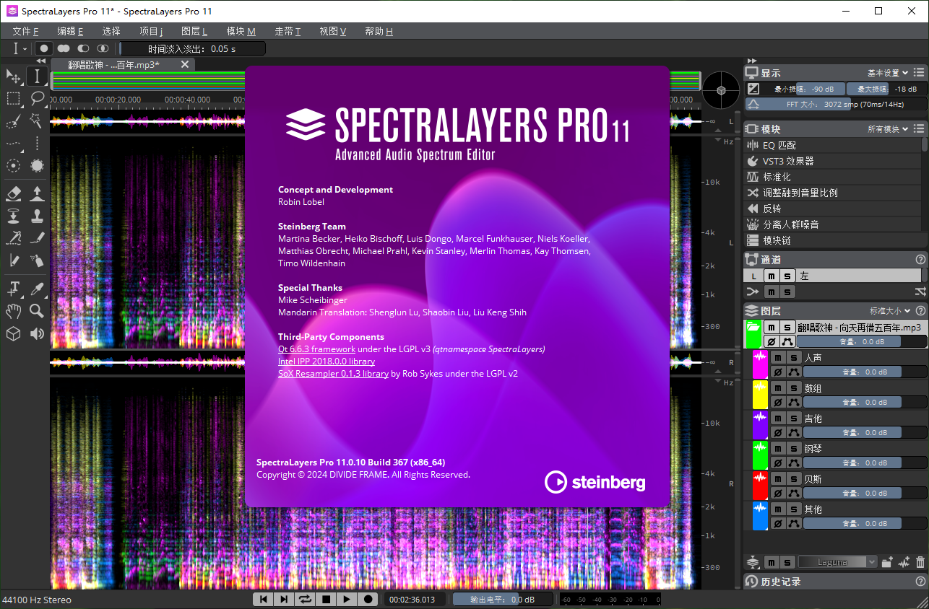Open History panel help icon
Viewport: 929px width, 609px height.
(x=920, y=581)
